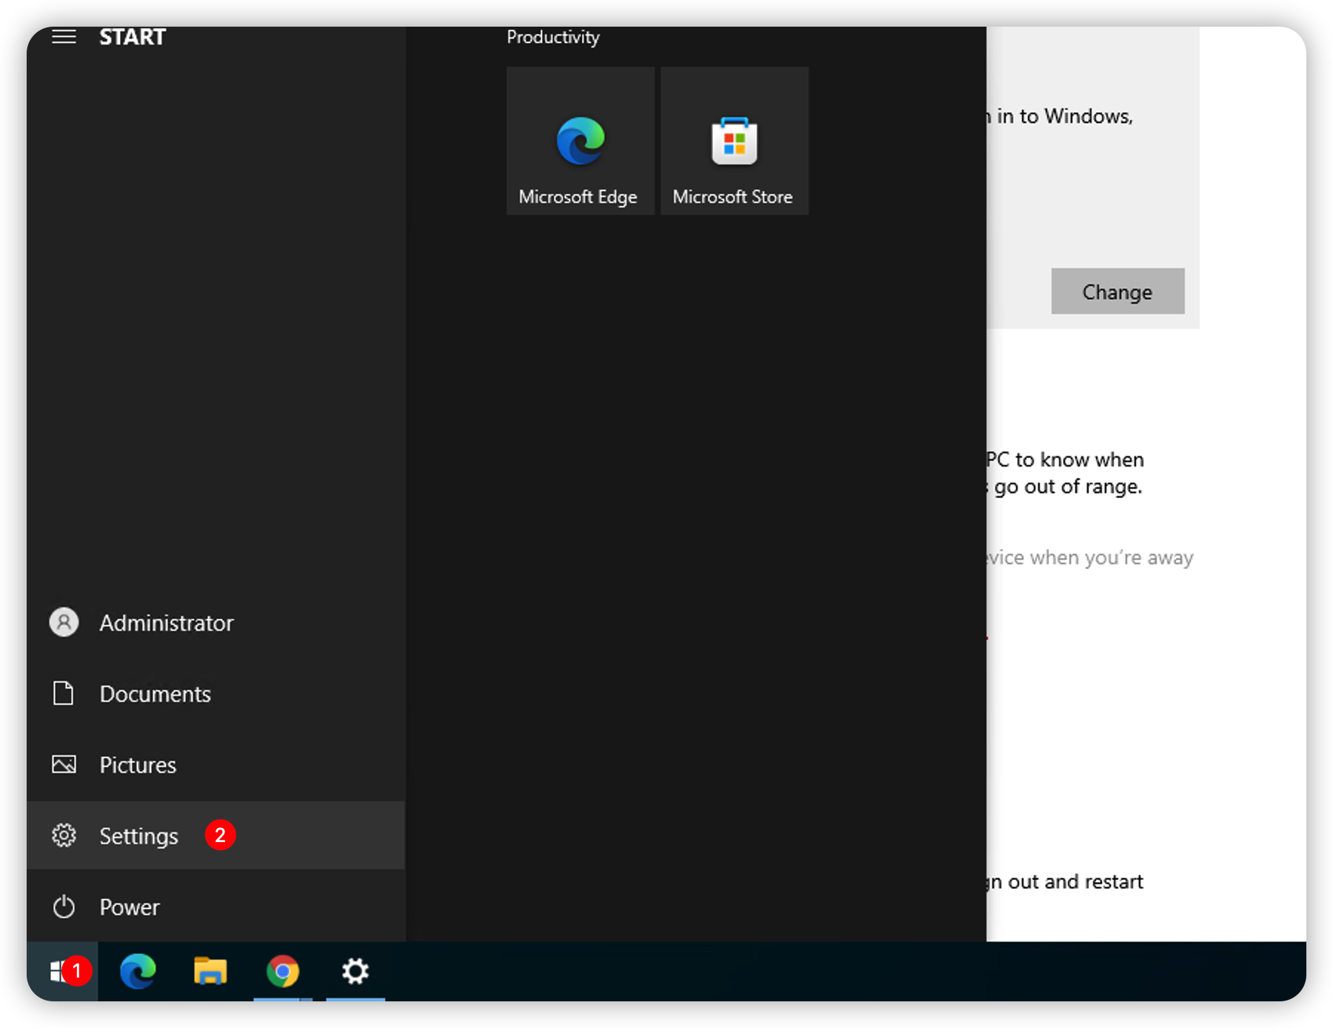Expand the Start menu hamburger button

64,37
